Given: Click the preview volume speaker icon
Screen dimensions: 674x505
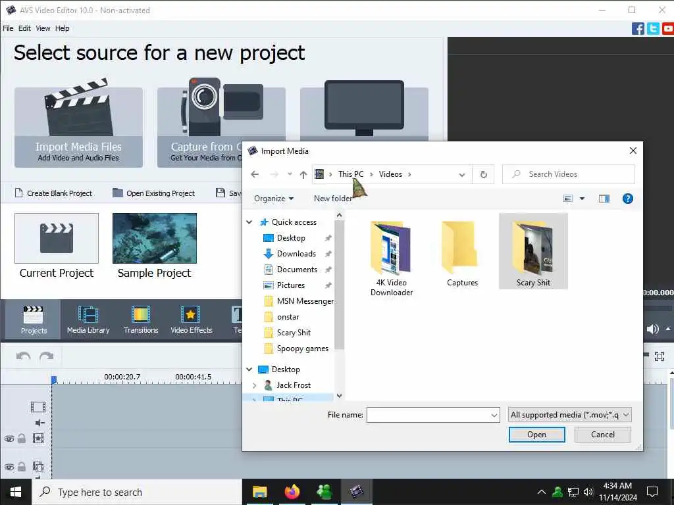Looking at the screenshot, I should tap(652, 329).
